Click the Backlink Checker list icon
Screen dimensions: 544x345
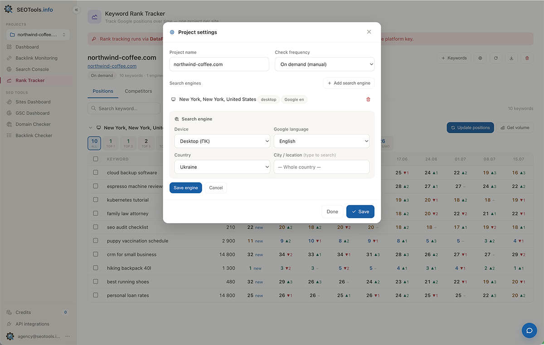10,136
